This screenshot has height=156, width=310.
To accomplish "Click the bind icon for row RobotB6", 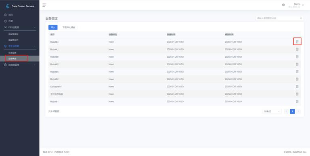I will 297,57.
